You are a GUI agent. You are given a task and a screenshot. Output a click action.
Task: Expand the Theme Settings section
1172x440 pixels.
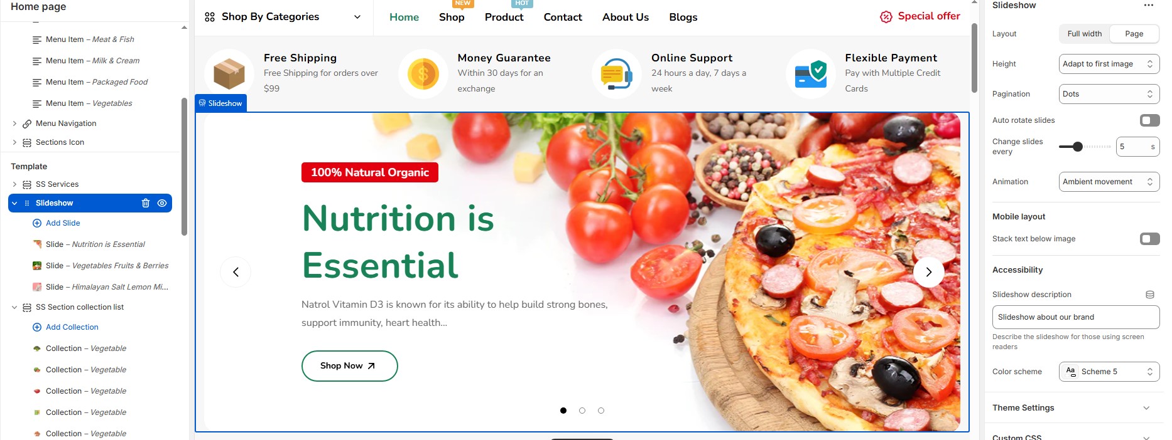point(1075,408)
